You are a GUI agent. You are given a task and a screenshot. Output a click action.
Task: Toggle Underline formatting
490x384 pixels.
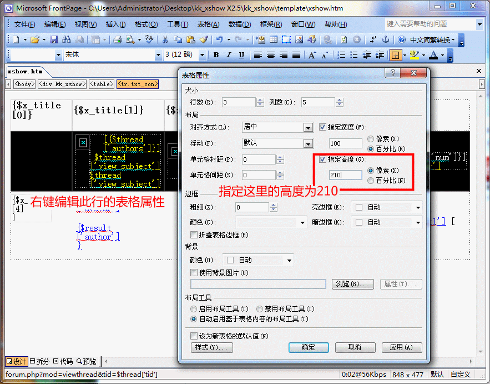click(x=241, y=55)
